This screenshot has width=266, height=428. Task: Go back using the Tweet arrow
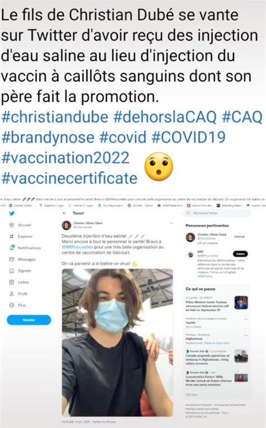pyautogui.click(x=65, y=213)
